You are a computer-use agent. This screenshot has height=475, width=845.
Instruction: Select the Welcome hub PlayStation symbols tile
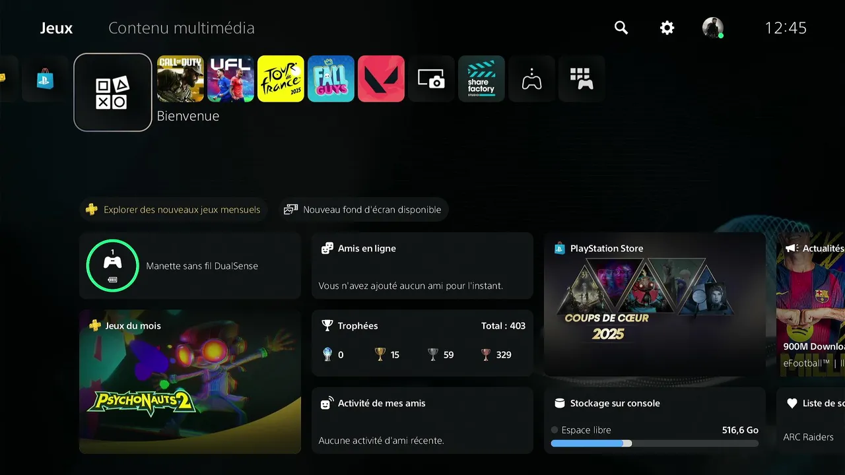pos(113,92)
